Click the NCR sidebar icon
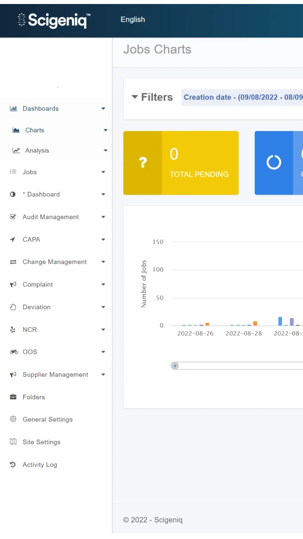This screenshot has height=539, width=303. (13, 330)
